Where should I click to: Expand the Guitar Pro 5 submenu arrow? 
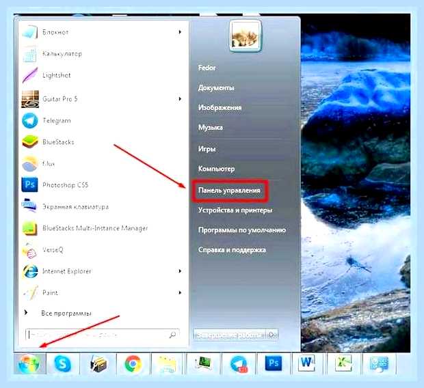click(x=180, y=99)
